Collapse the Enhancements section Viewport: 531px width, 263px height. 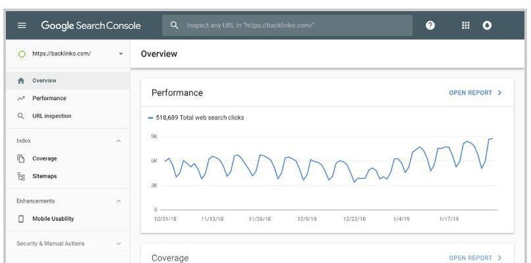click(x=119, y=201)
